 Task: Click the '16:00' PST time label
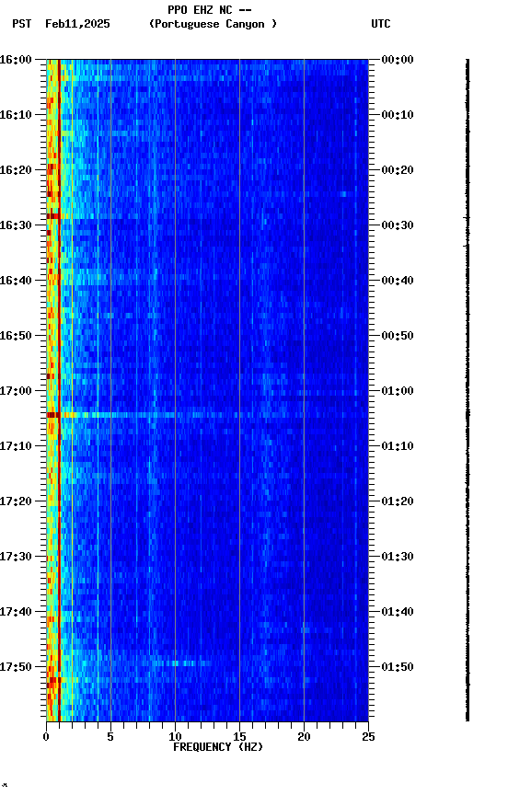pos(16,60)
